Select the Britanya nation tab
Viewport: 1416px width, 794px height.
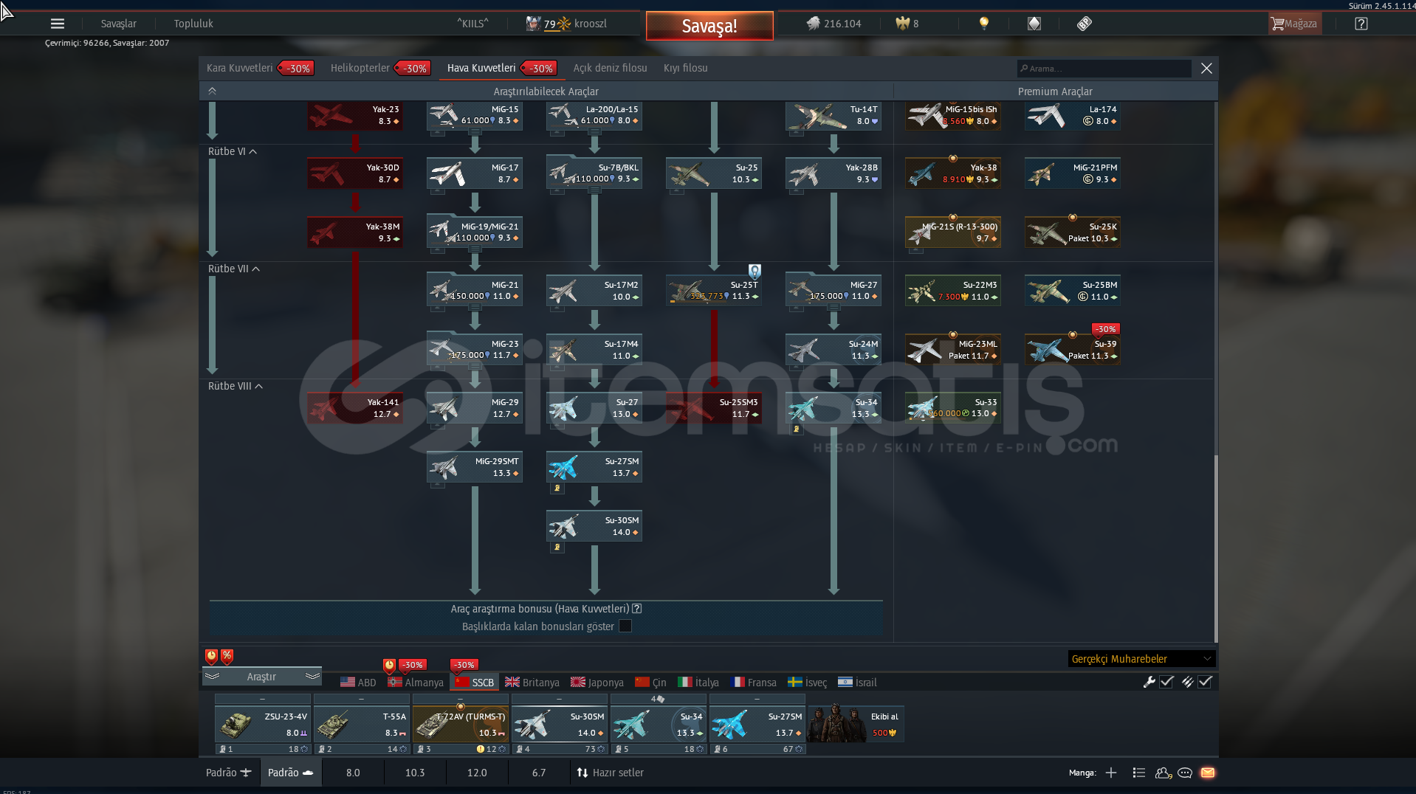(532, 683)
